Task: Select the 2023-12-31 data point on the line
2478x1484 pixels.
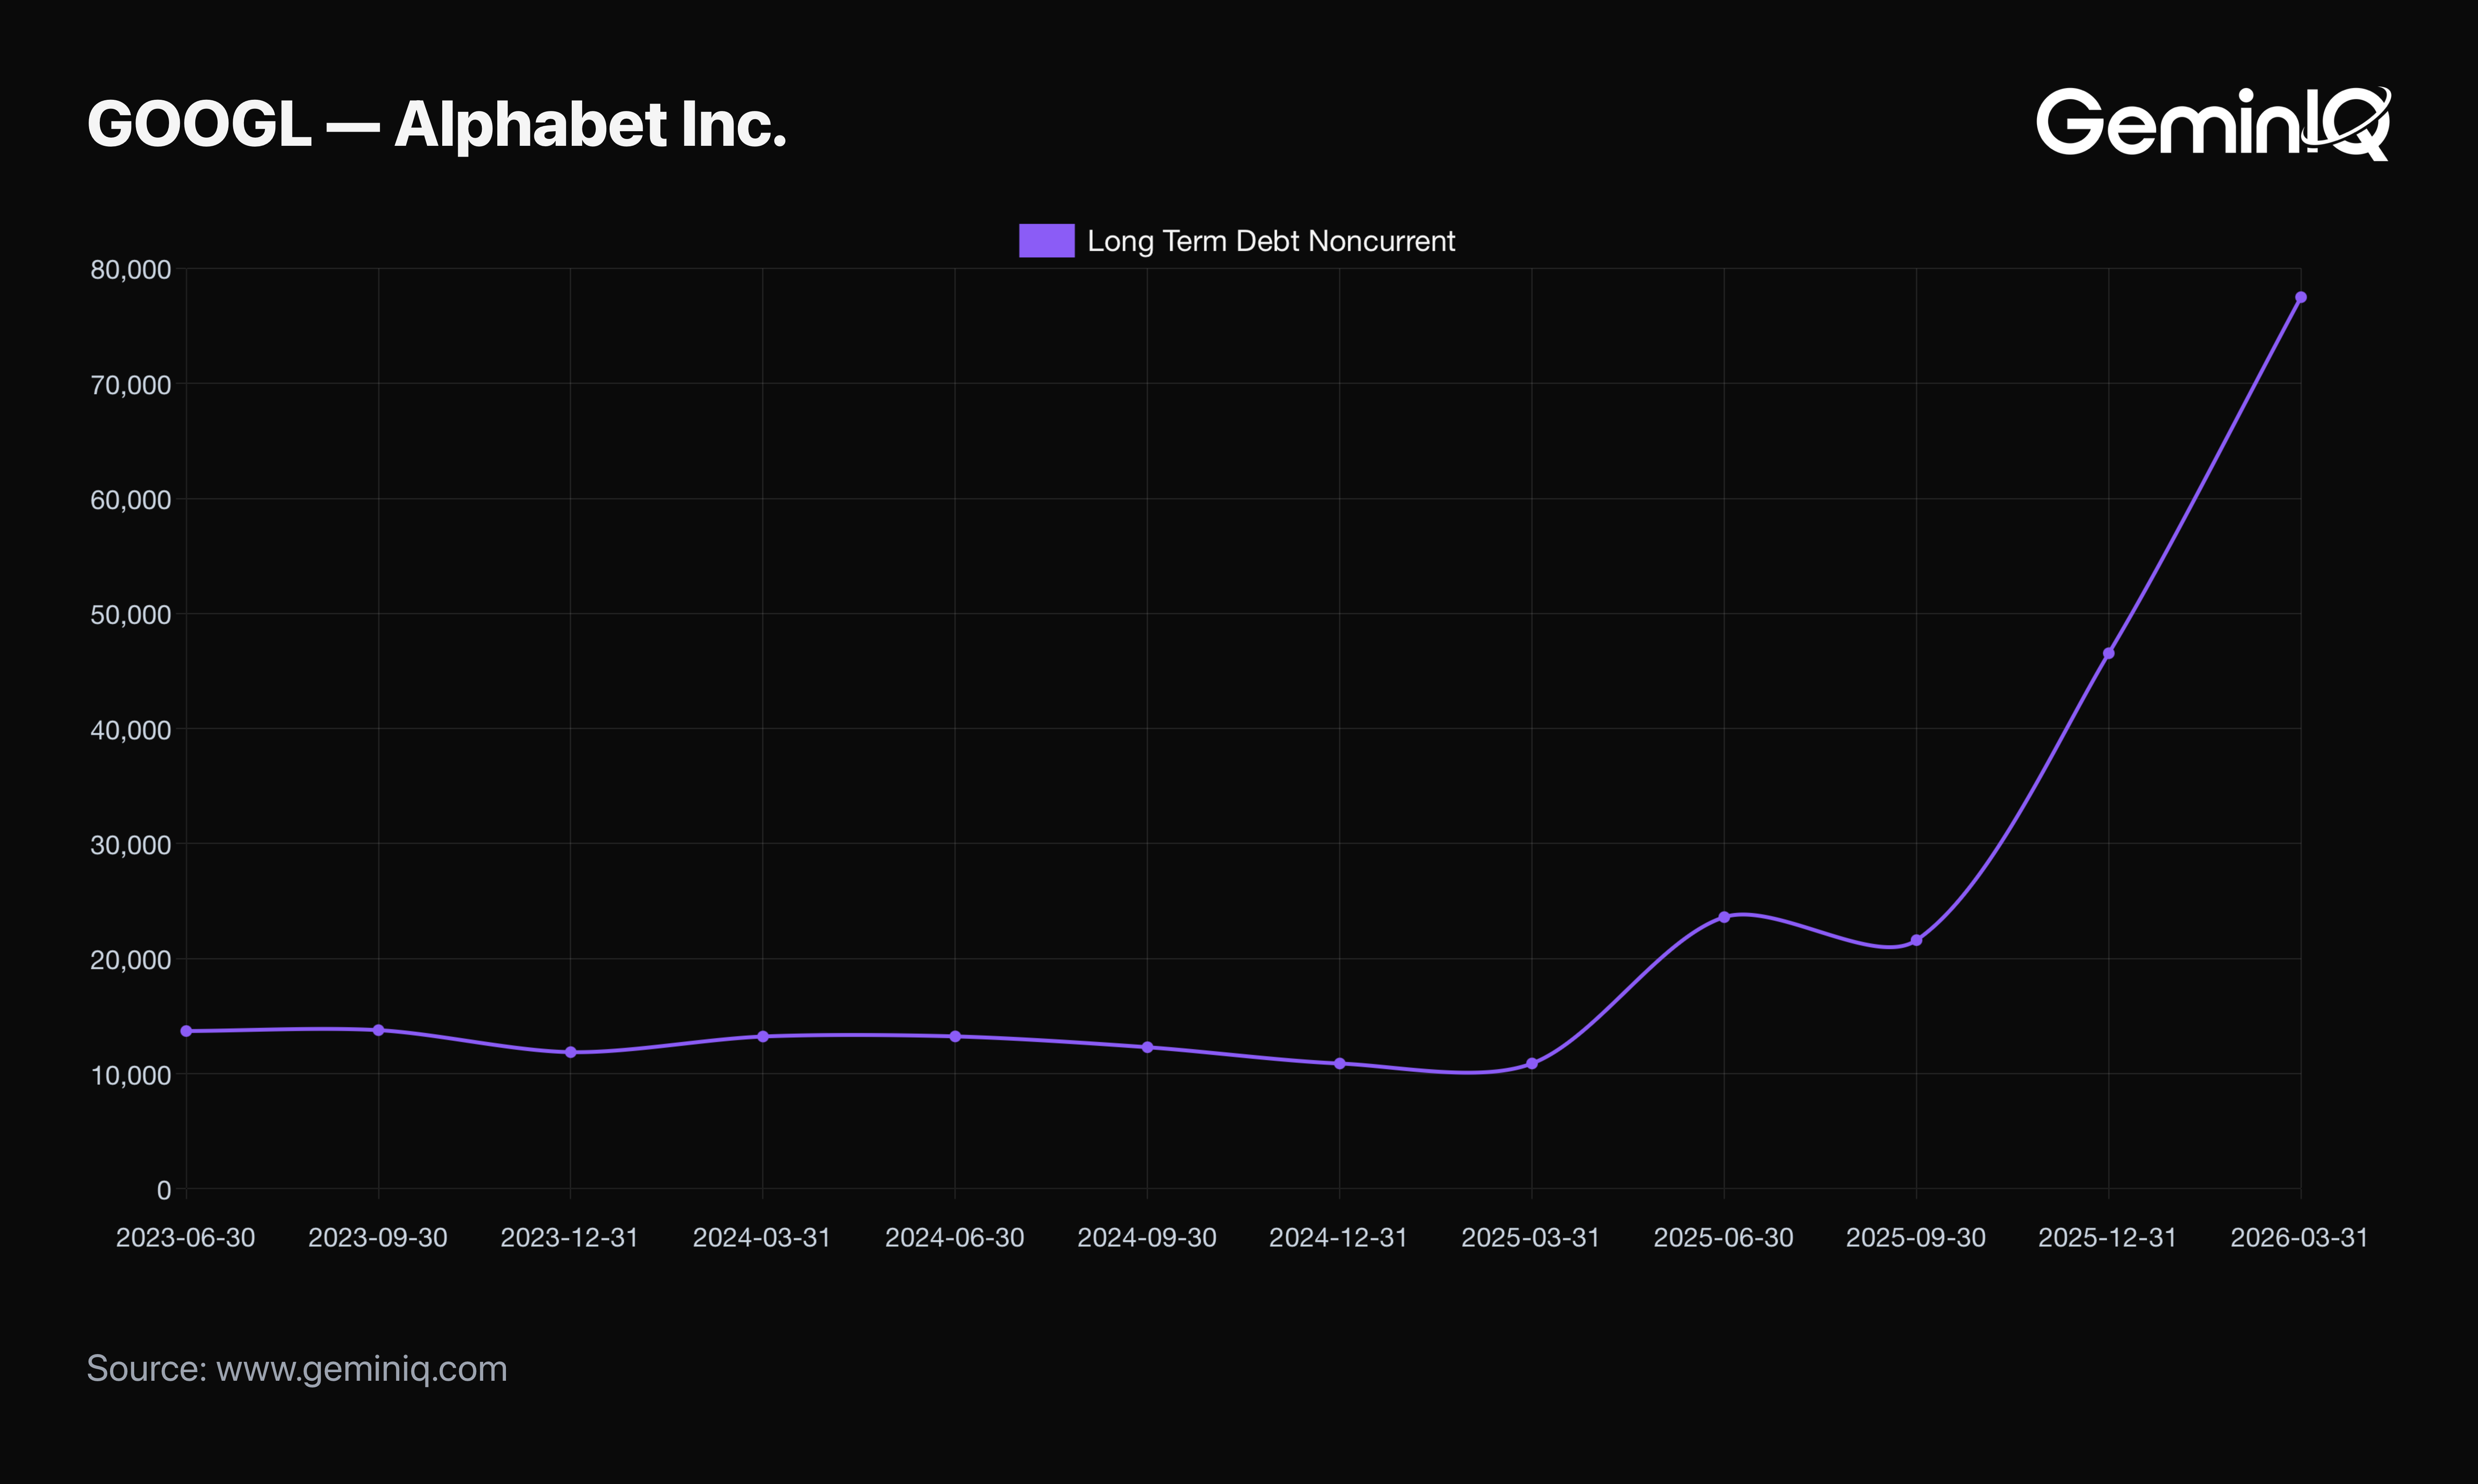Action: pos(570,1052)
